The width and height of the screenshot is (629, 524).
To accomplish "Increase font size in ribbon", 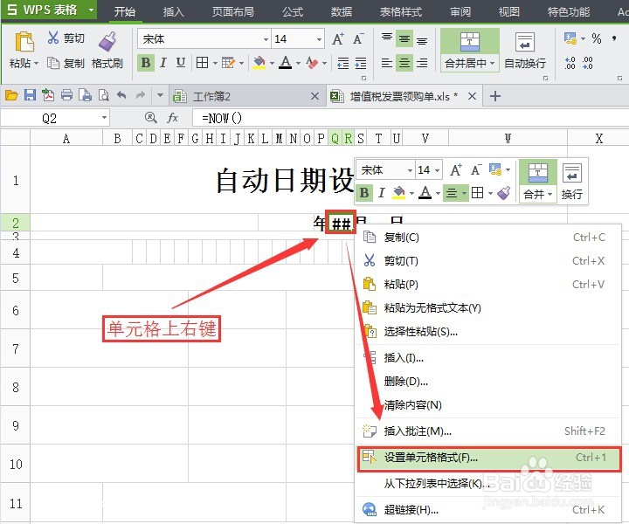I will (x=338, y=39).
